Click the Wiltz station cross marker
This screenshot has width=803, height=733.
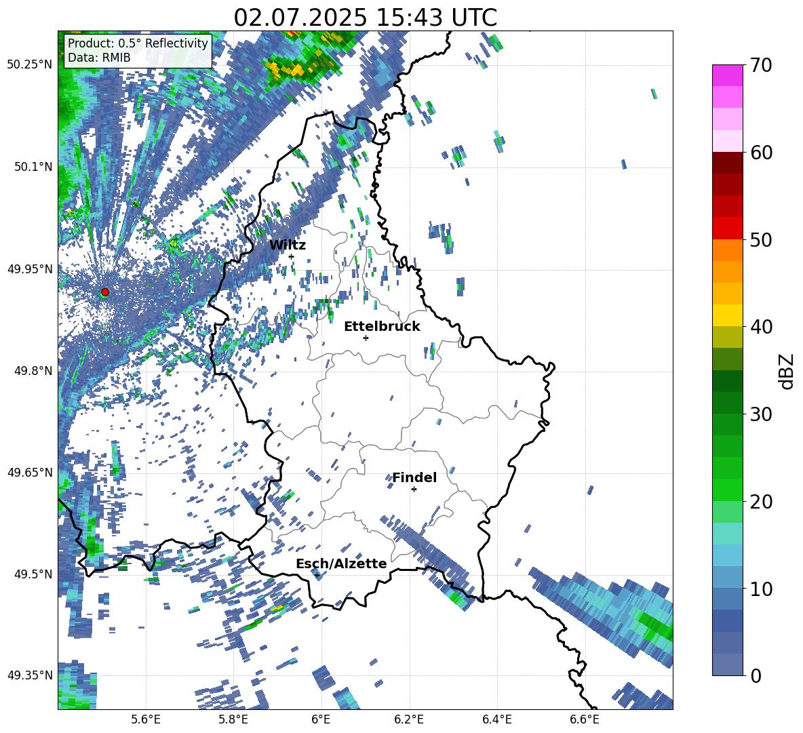[292, 256]
